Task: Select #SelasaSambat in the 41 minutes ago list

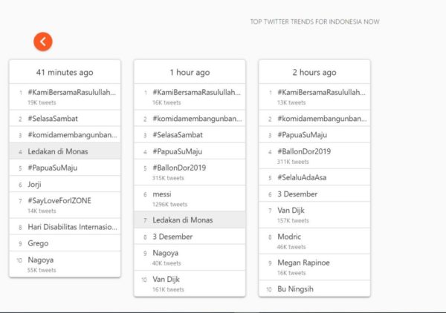Action: click(54, 119)
